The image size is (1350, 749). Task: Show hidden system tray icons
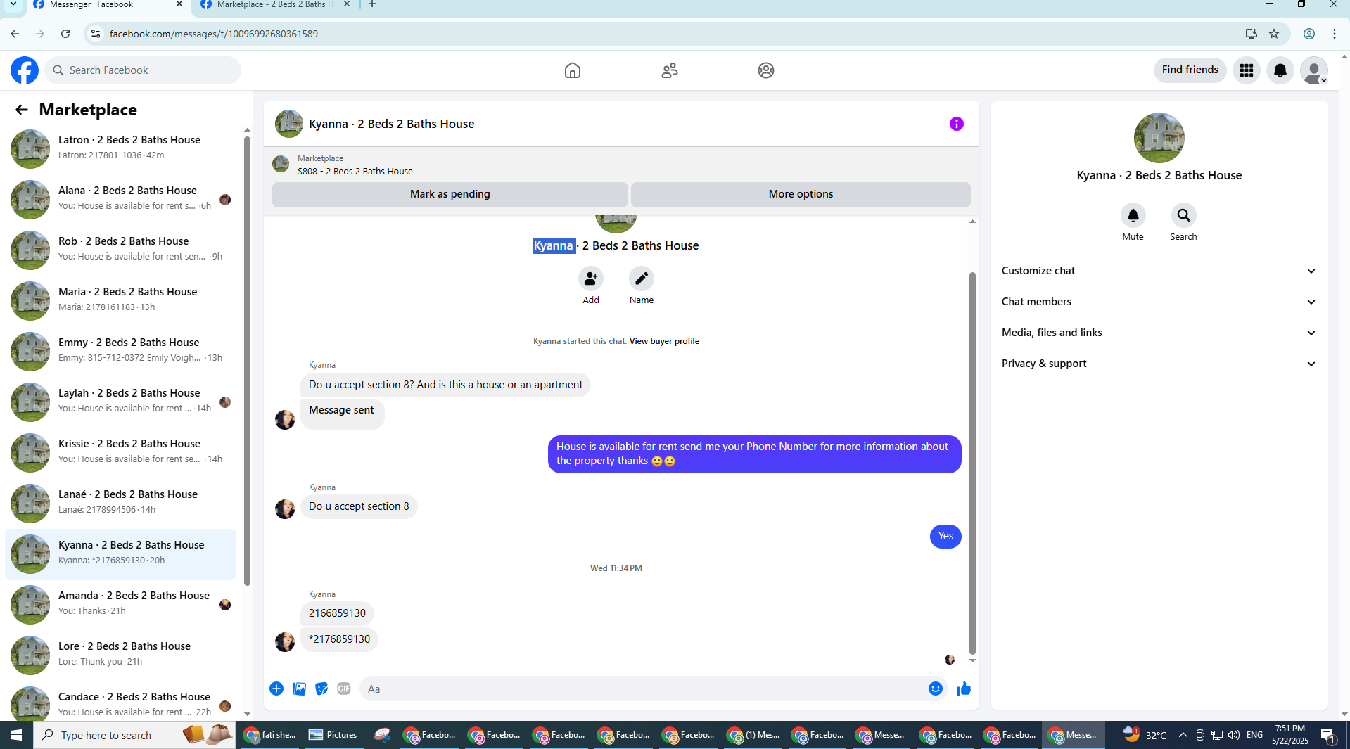[x=1183, y=735]
